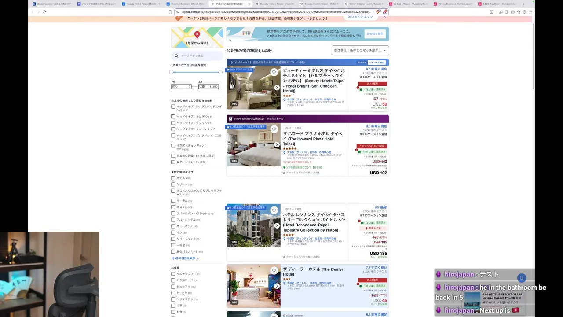Next image arrow on Hotel Resonance Taipei
The height and width of the screenshot is (317, 563).
pos(277,226)
